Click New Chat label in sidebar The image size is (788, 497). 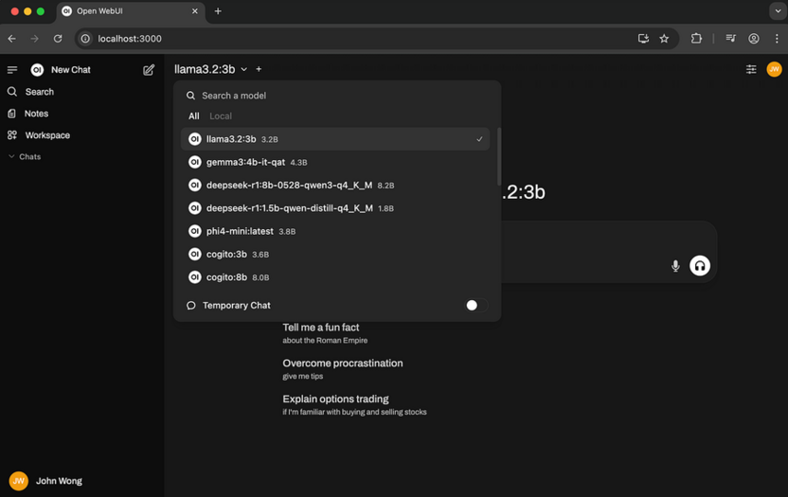[x=71, y=70]
